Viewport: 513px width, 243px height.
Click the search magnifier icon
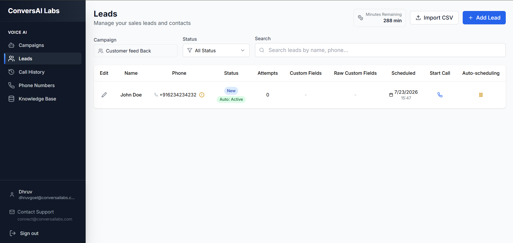click(x=262, y=50)
